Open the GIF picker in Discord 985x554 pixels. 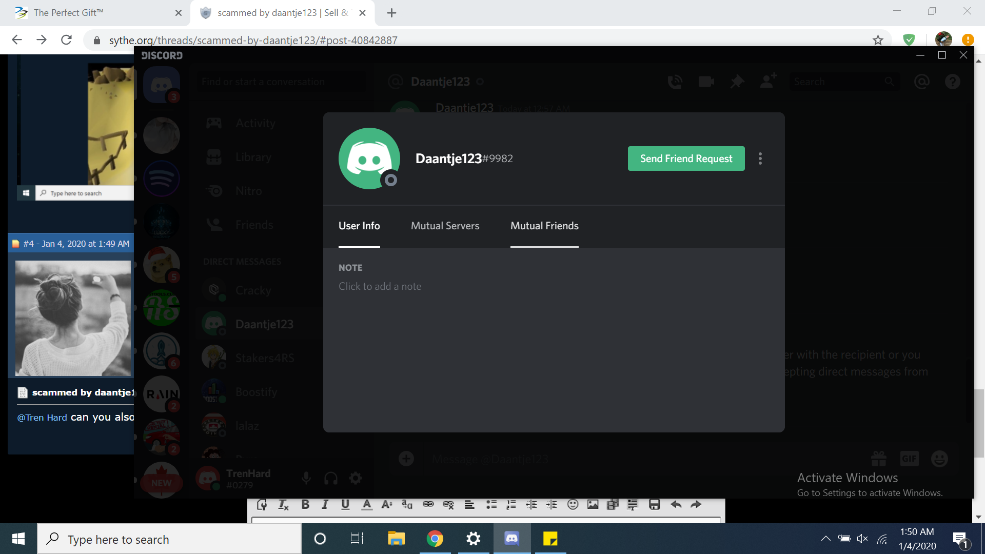(x=909, y=459)
